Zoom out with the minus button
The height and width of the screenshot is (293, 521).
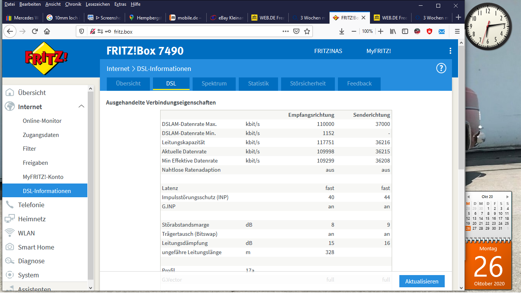click(x=354, y=31)
